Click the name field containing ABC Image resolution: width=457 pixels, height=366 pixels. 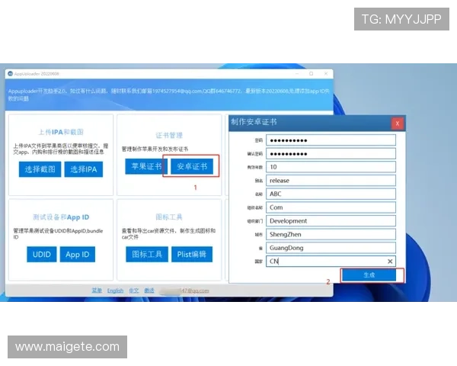(x=331, y=194)
